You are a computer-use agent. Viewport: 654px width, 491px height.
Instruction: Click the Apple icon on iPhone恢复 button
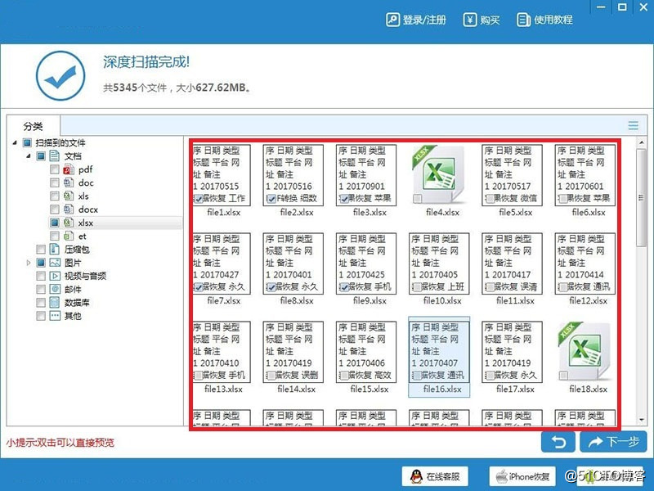(501, 476)
